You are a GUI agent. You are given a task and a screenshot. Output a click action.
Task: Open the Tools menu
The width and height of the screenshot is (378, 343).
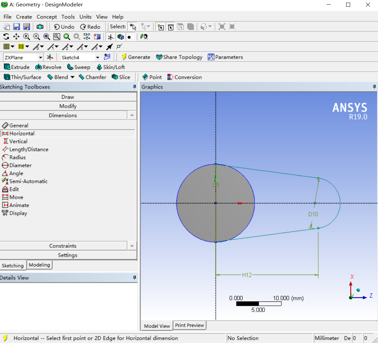(x=68, y=17)
